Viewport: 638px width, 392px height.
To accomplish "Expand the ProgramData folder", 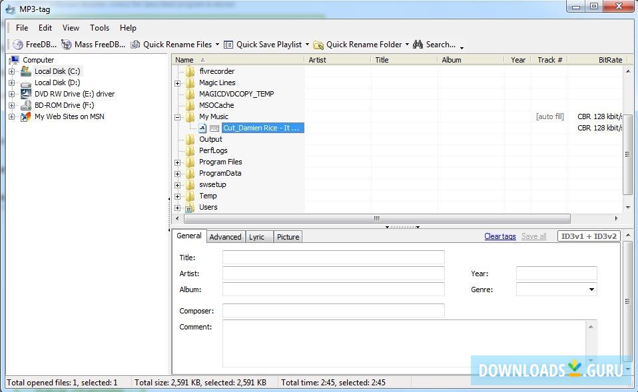I will coord(177,174).
